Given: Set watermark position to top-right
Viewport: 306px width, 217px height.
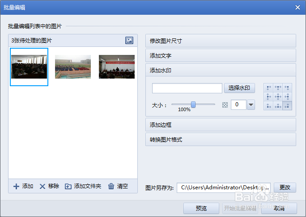Looking at the screenshot, I should pos(287,88).
